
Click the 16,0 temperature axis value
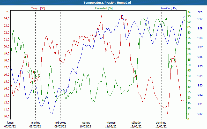pyautogui.click(x=6, y=74)
